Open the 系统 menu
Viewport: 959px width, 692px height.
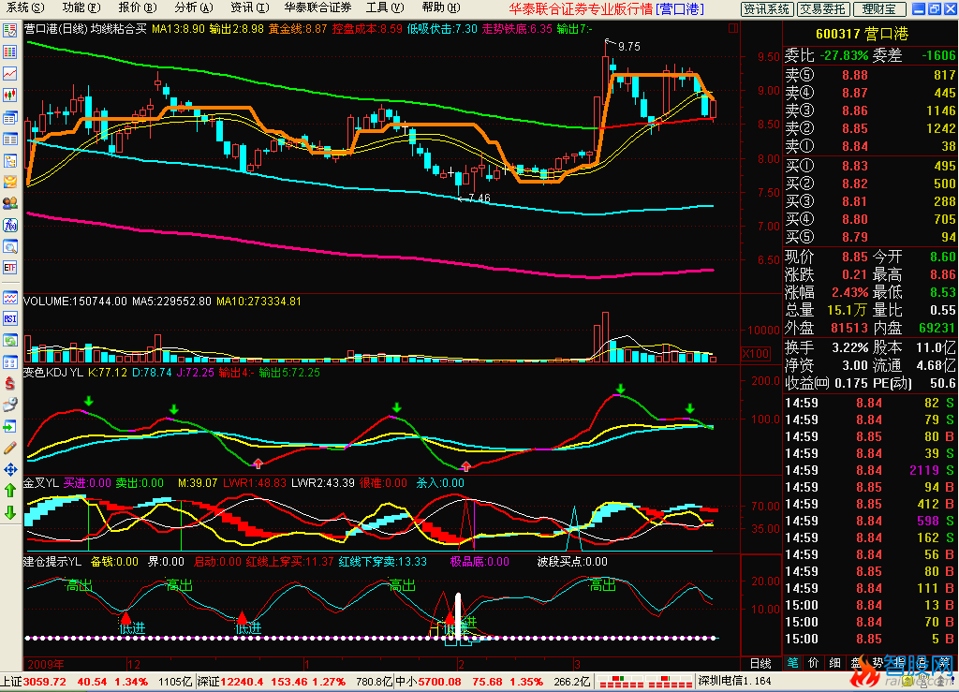point(18,7)
